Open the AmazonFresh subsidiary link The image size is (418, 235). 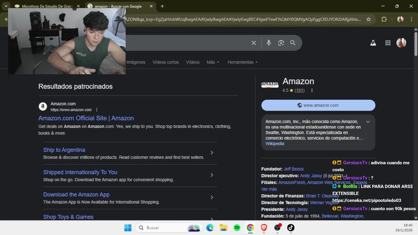click(292, 182)
